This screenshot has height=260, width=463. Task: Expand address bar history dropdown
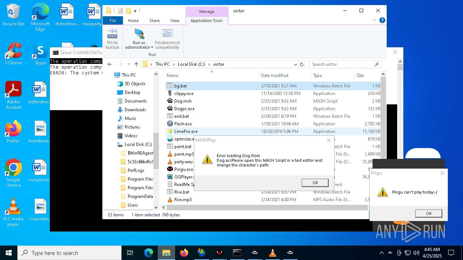295,64
